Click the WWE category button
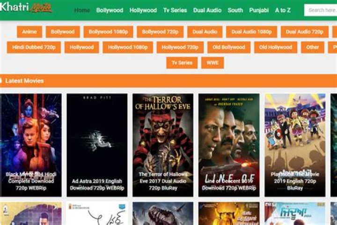 [x=212, y=63]
